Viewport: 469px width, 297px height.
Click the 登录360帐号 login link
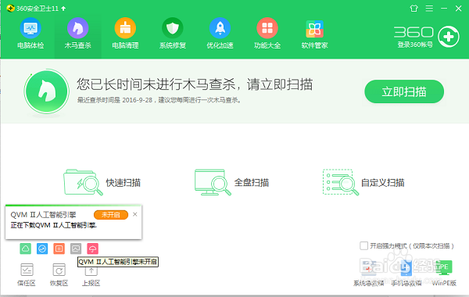(415, 45)
